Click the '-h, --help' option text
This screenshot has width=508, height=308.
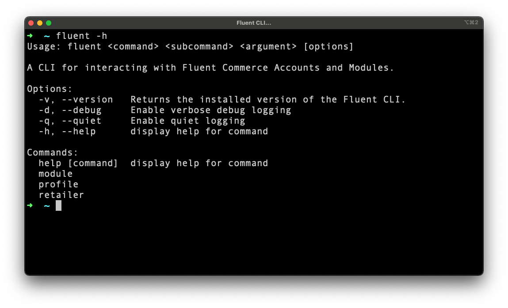[x=67, y=131]
